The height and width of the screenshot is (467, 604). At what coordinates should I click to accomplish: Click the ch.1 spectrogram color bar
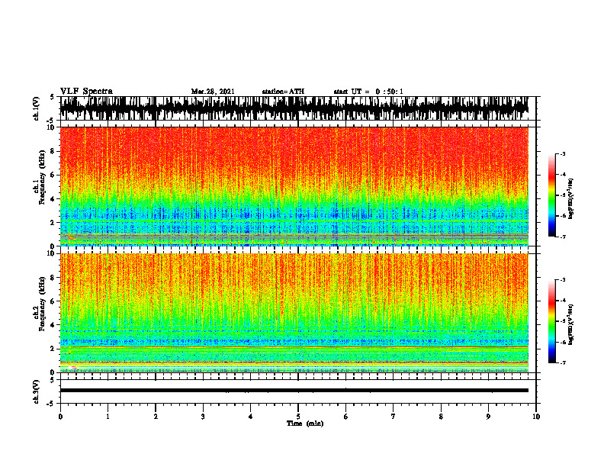[551, 195]
